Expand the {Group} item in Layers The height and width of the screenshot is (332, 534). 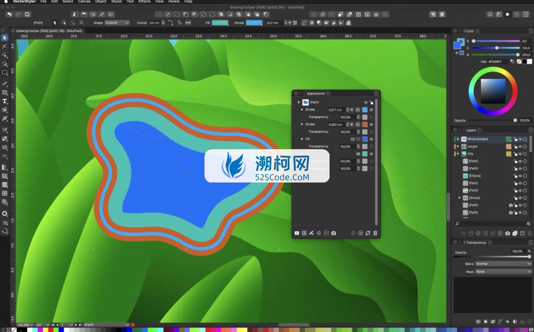tap(460, 198)
